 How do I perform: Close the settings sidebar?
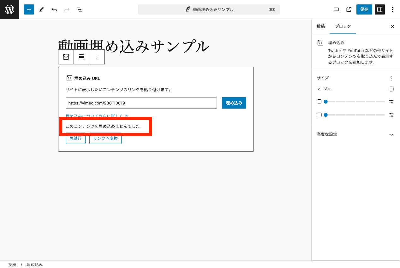tap(392, 27)
